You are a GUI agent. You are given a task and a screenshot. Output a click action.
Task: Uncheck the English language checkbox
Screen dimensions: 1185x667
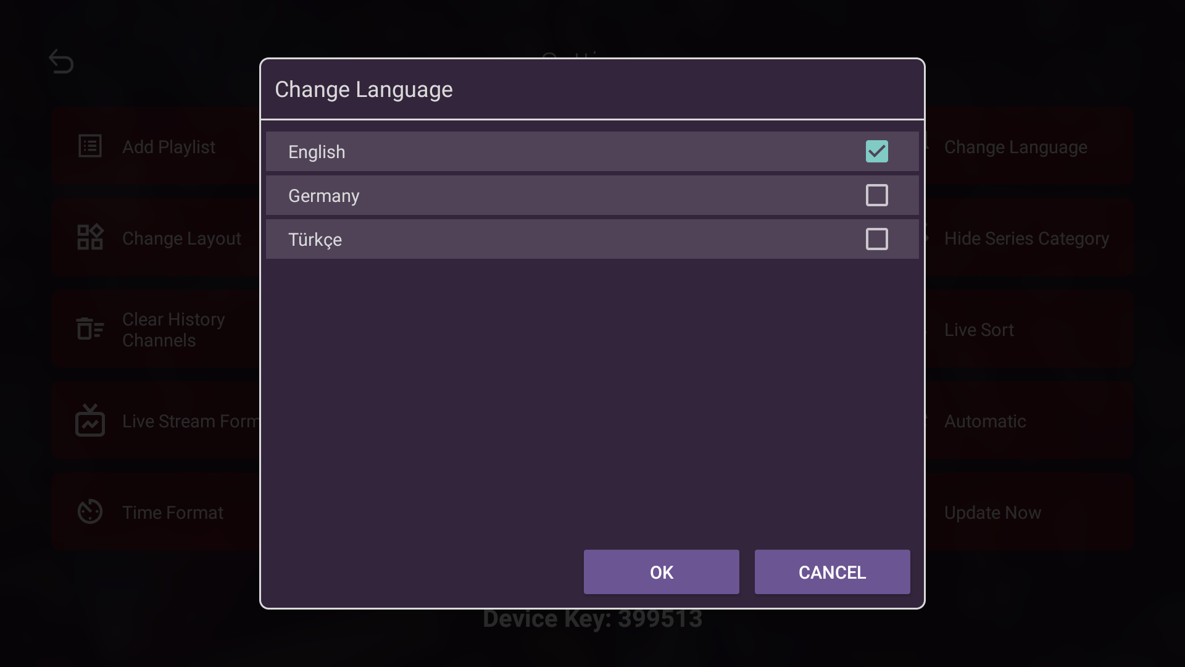(x=877, y=151)
